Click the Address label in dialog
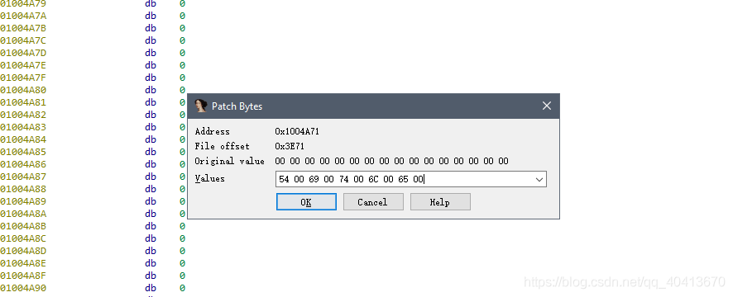Screen dimensions: 733x297 213,131
